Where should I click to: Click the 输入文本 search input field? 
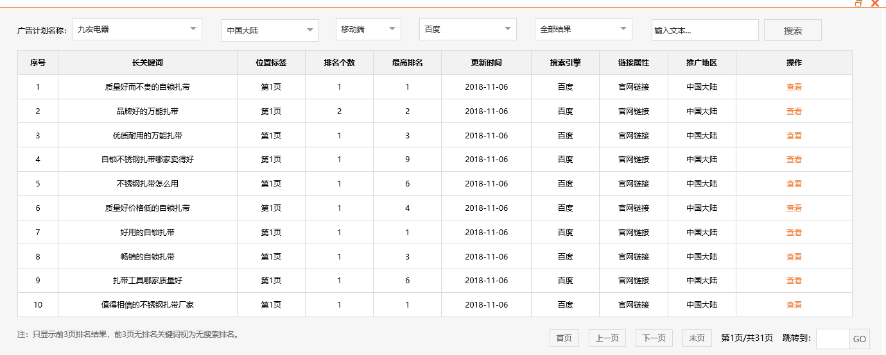705,30
